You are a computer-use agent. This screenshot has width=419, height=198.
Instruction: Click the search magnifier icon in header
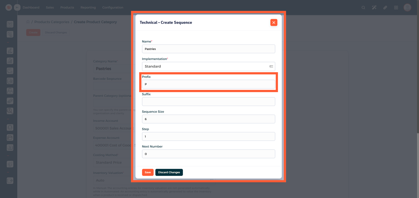(x=363, y=8)
